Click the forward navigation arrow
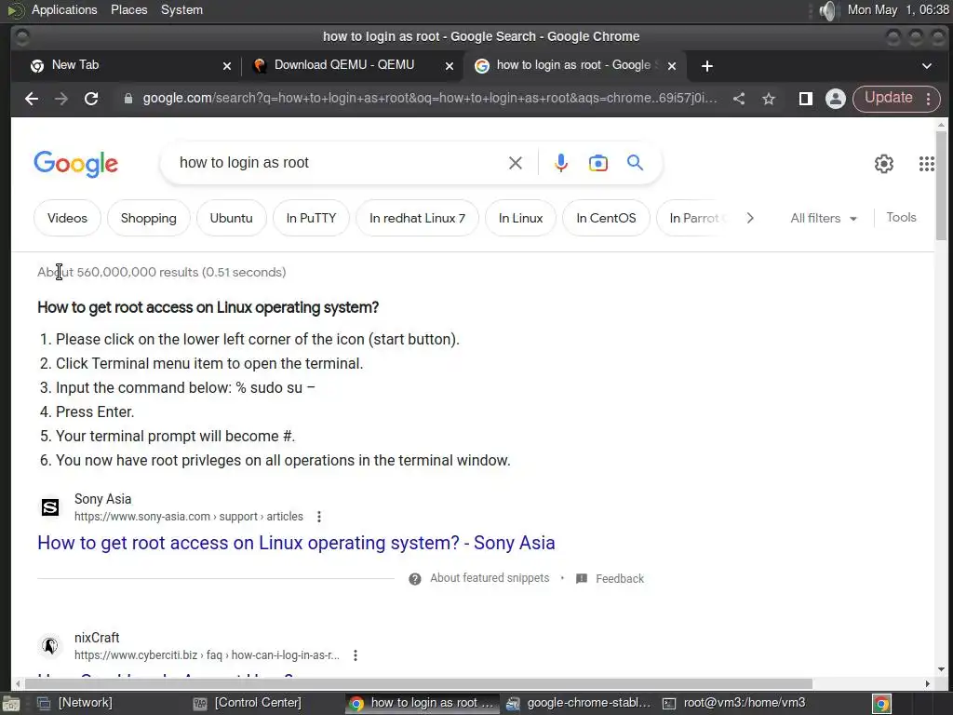Screen dimensions: 953x715 60,99
